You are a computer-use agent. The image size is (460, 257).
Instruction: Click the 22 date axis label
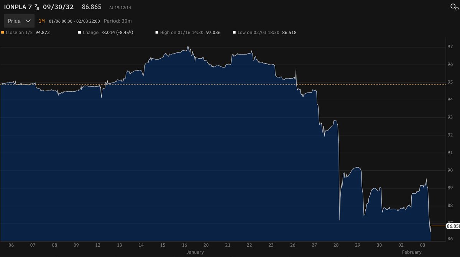[x=250, y=245]
